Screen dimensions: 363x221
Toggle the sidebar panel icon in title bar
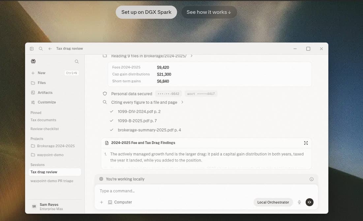[32, 49]
